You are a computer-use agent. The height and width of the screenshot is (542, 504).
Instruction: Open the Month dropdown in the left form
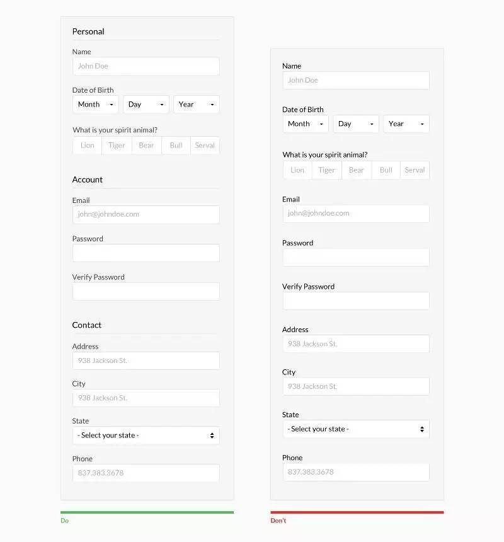[96, 105]
